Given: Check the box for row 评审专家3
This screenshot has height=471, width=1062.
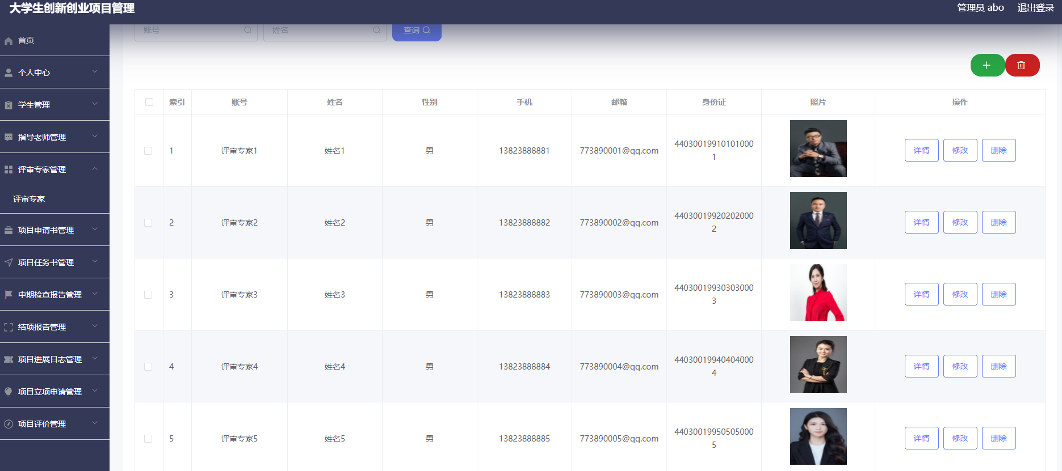Looking at the screenshot, I should (x=148, y=295).
